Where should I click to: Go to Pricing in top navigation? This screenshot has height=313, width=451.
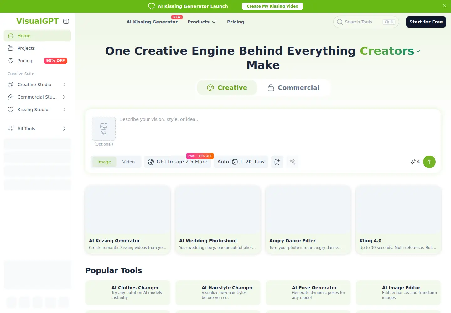click(x=236, y=22)
